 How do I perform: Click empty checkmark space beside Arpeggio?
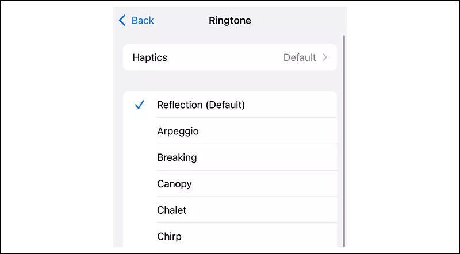[139, 131]
